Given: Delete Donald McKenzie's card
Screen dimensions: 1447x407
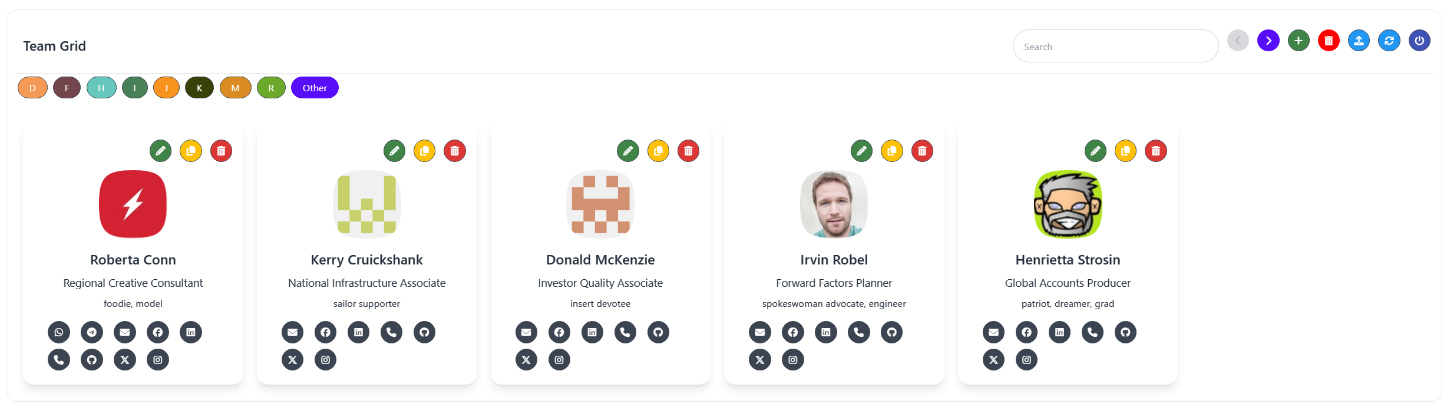Looking at the screenshot, I should click(688, 151).
